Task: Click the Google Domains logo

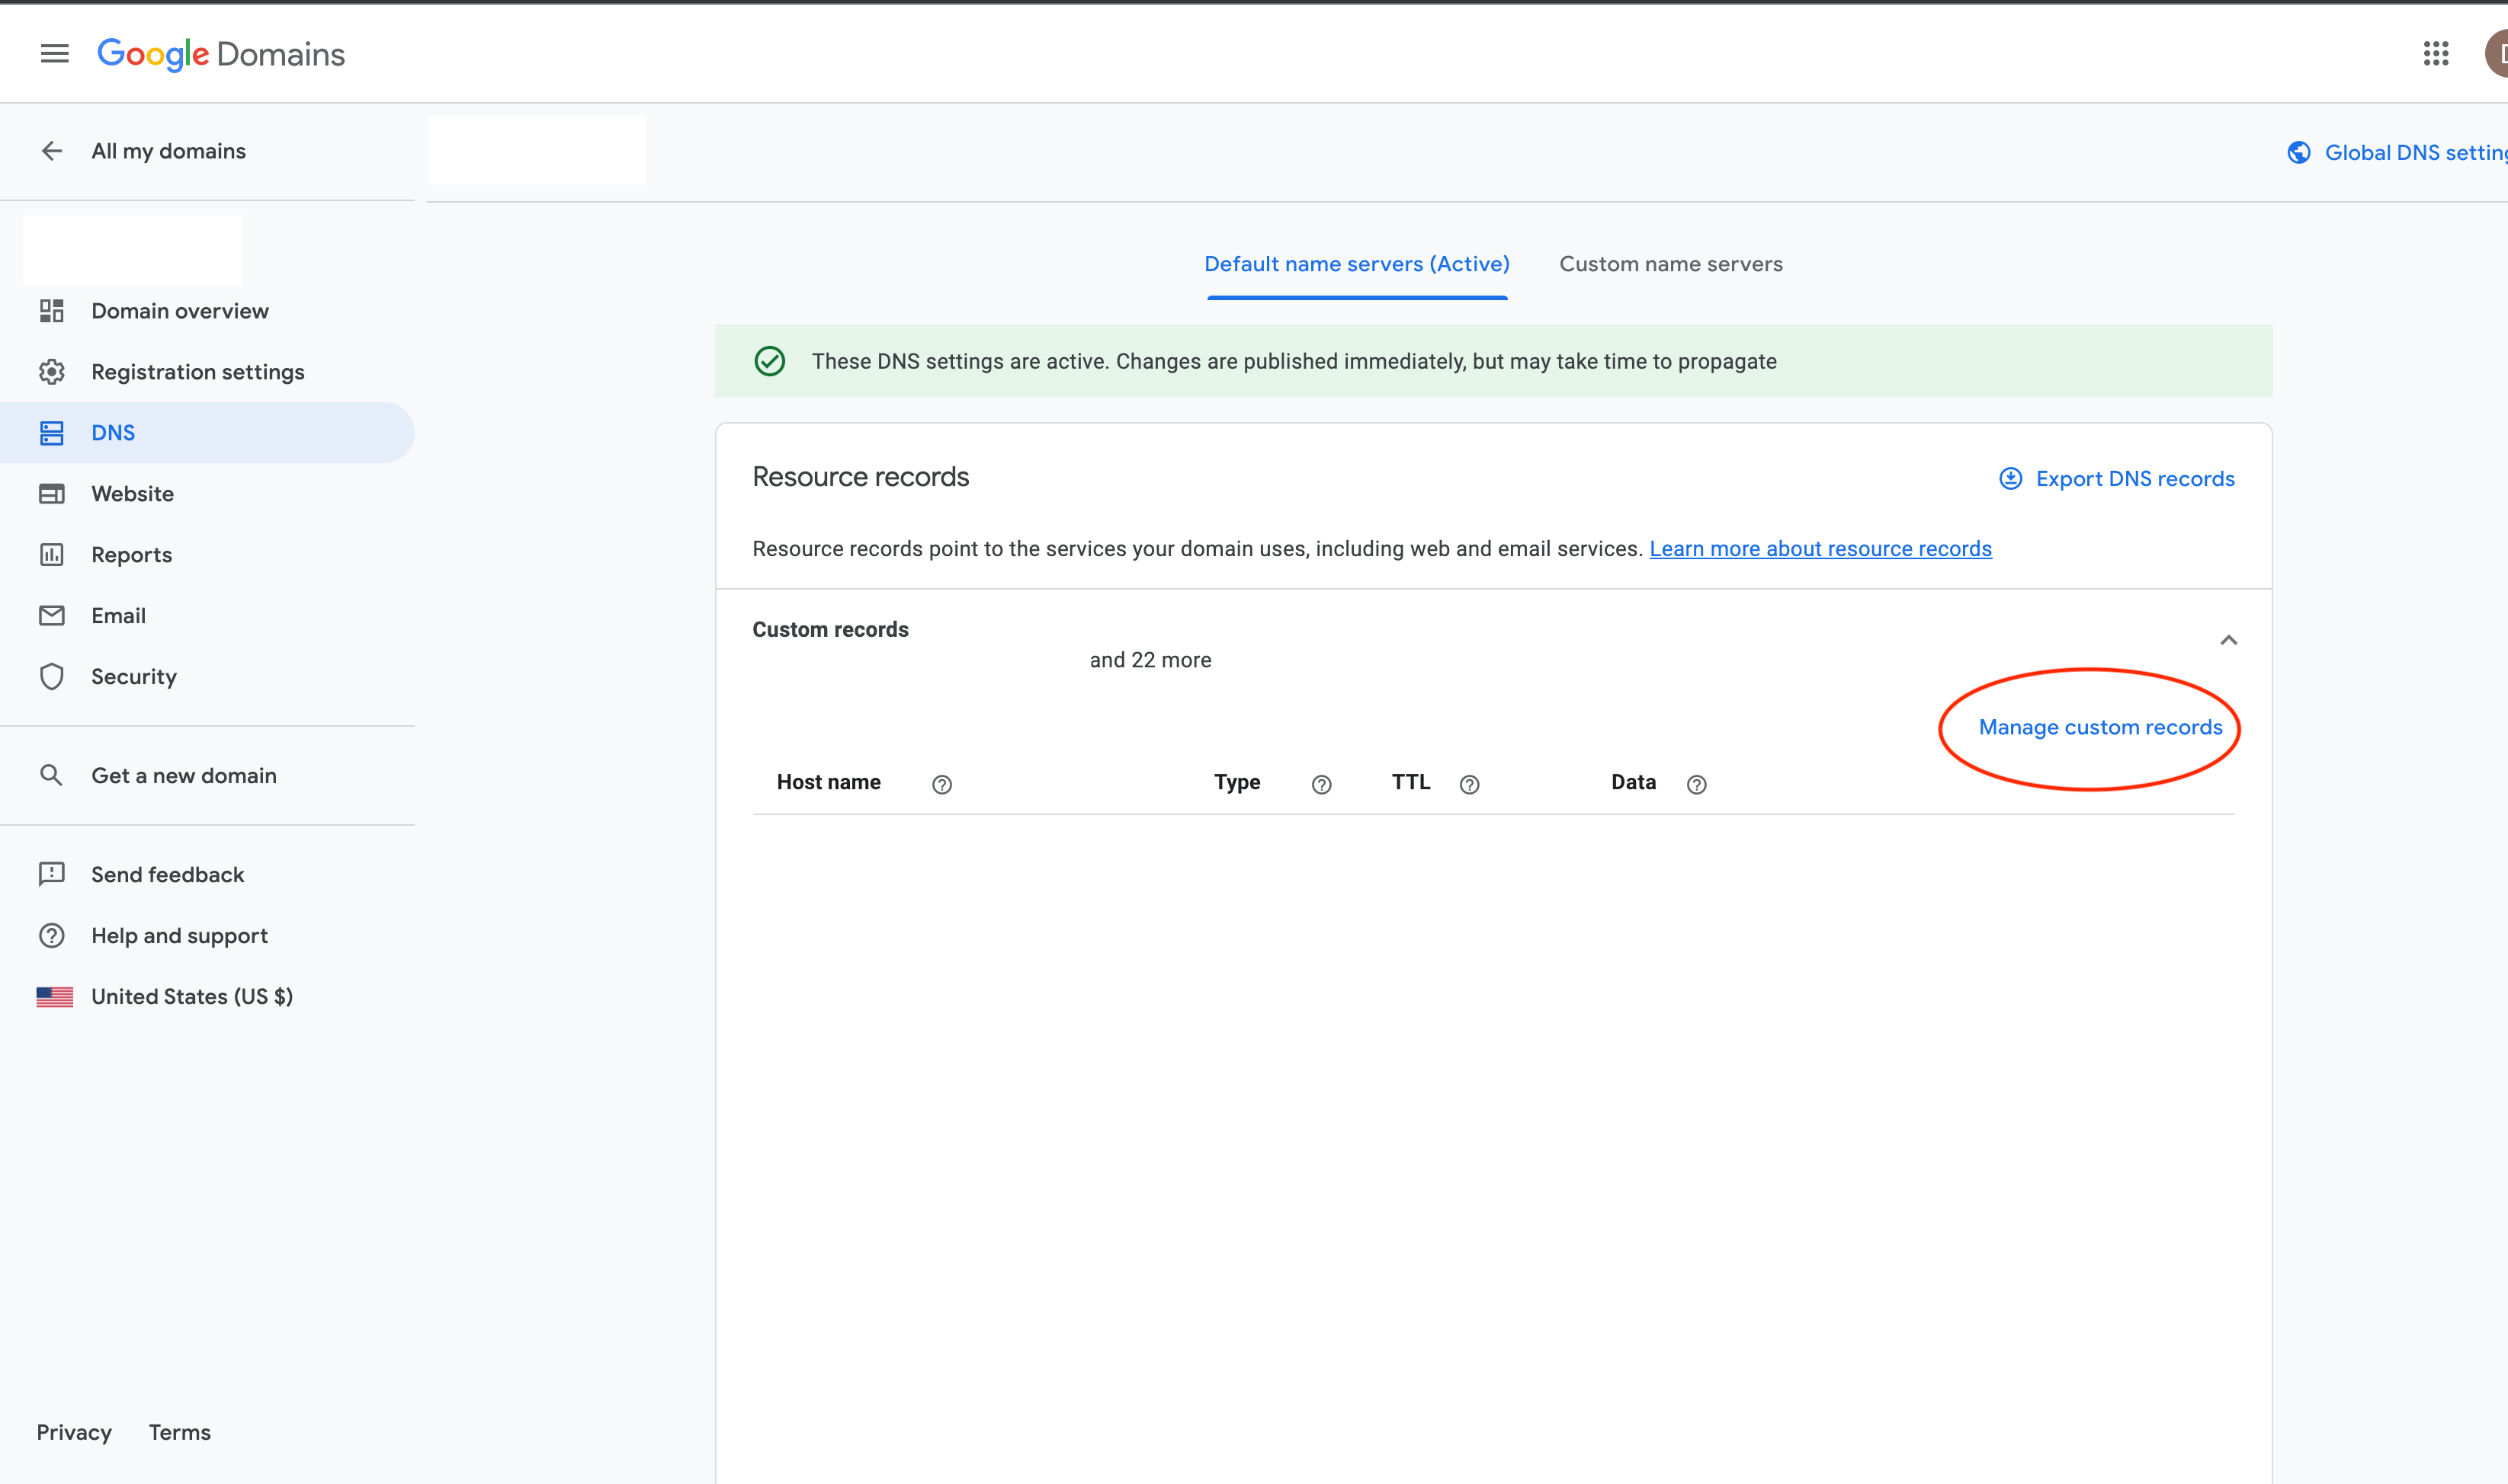Action: tap(221, 54)
